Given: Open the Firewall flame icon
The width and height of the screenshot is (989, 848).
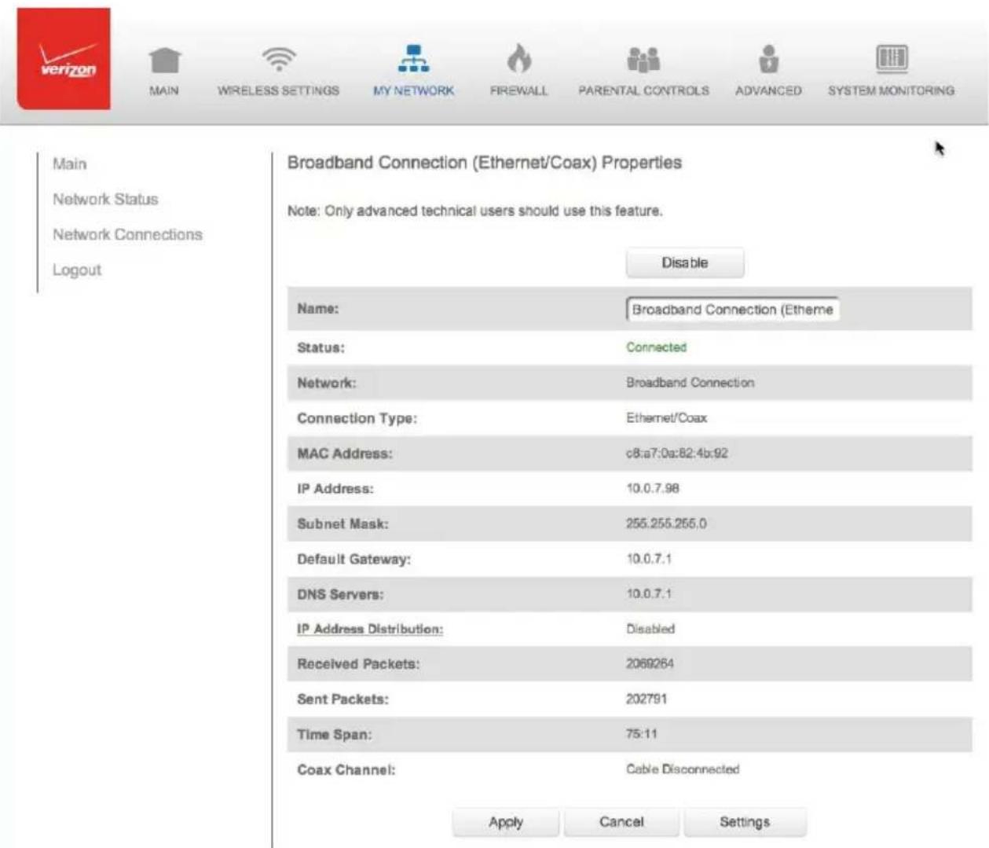Looking at the screenshot, I should (518, 58).
